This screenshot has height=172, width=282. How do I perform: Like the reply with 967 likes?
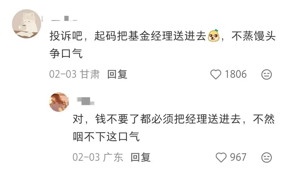coord(221,158)
